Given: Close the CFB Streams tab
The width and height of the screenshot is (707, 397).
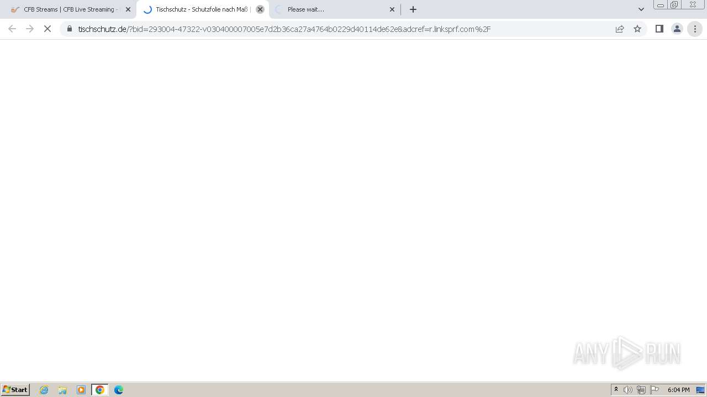Looking at the screenshot, I should pyautogui.click(x=128, y=9).
